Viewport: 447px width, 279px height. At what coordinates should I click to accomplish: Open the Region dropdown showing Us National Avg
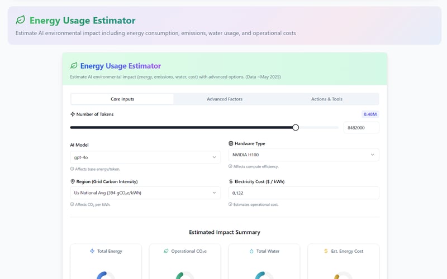(145, 193)
